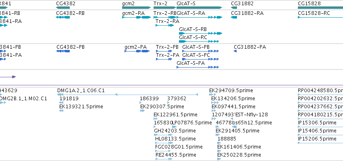
Task: Select the bs65h12.5prime EST label
Action: tap(252, 123)
